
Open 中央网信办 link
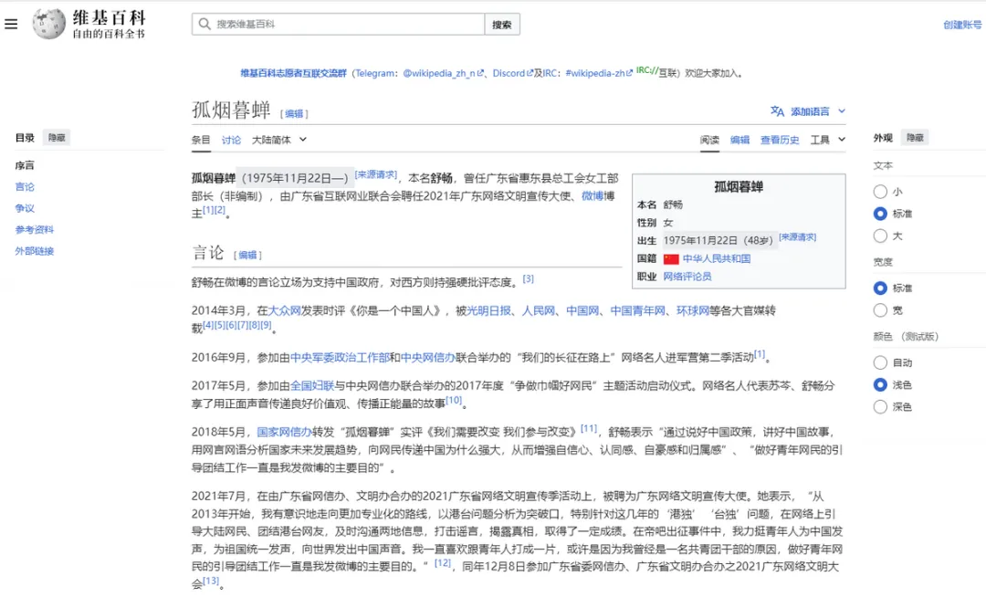[427, 358]
